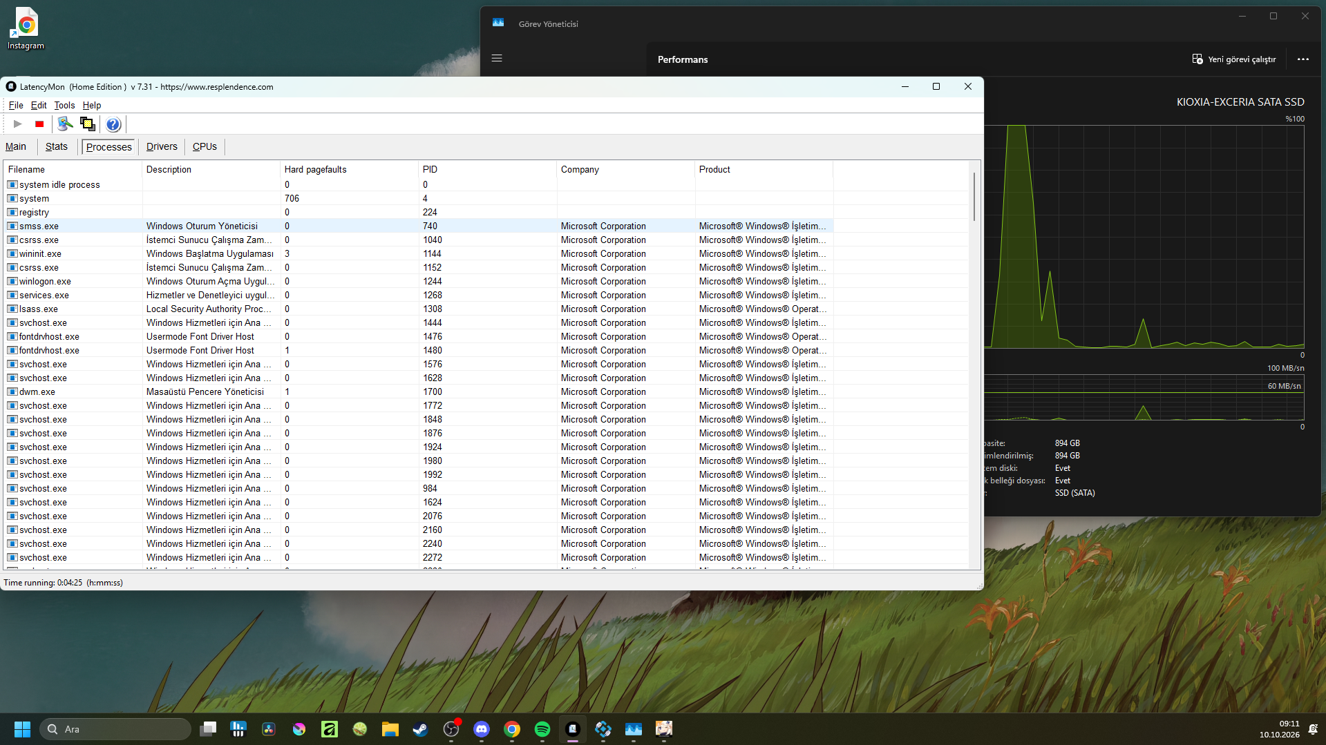Open the anime character app on taskbar
1326x745 pixels.
pos(664,729)
